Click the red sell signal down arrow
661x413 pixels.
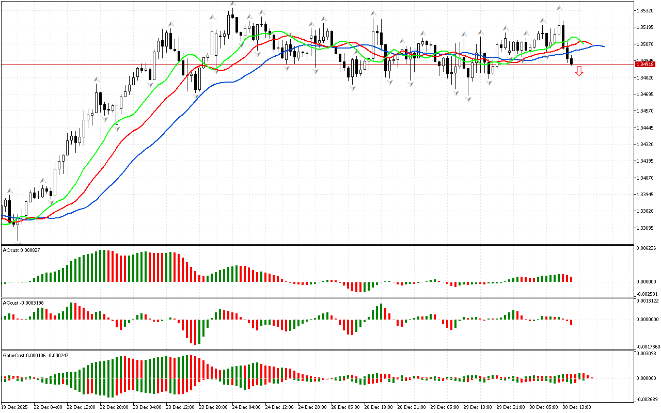579,71
